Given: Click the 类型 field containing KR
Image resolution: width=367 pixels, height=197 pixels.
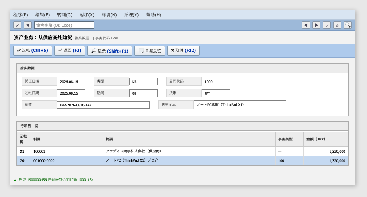Looking at the screenshot, I should (144, 81).
